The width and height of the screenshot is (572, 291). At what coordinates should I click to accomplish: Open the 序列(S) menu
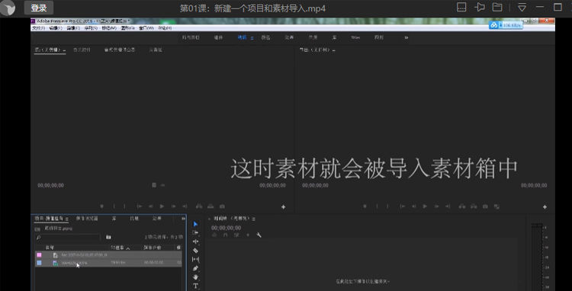(x=91, y=28)
